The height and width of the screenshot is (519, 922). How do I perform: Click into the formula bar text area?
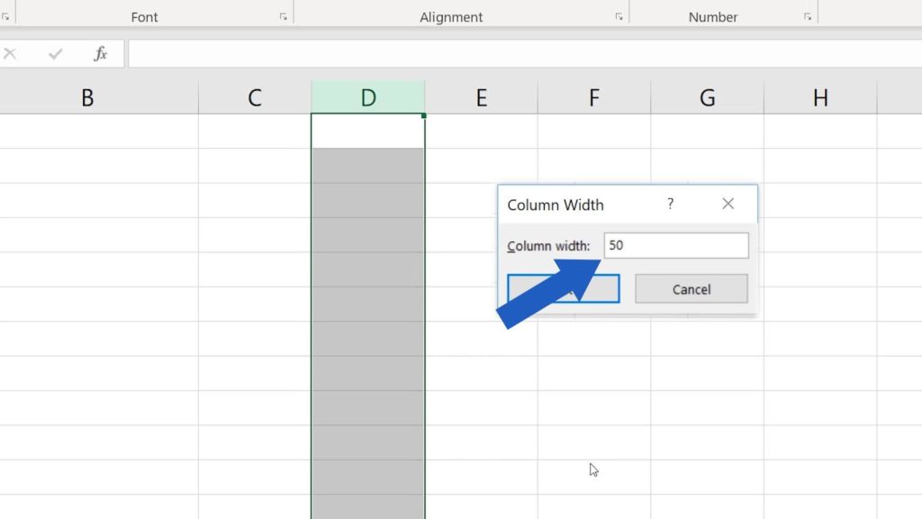pos(522,54)
